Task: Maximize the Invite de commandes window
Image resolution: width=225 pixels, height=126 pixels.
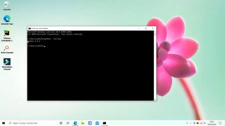Action: [x=146, y=28]
